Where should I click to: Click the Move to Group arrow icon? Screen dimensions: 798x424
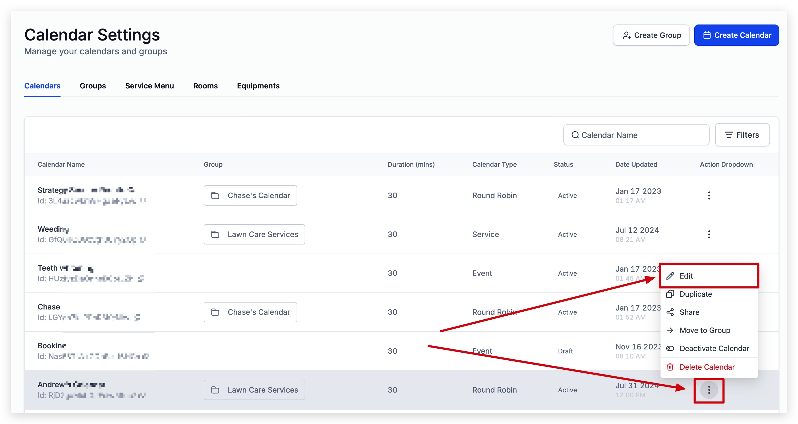(x=670, y=330)
